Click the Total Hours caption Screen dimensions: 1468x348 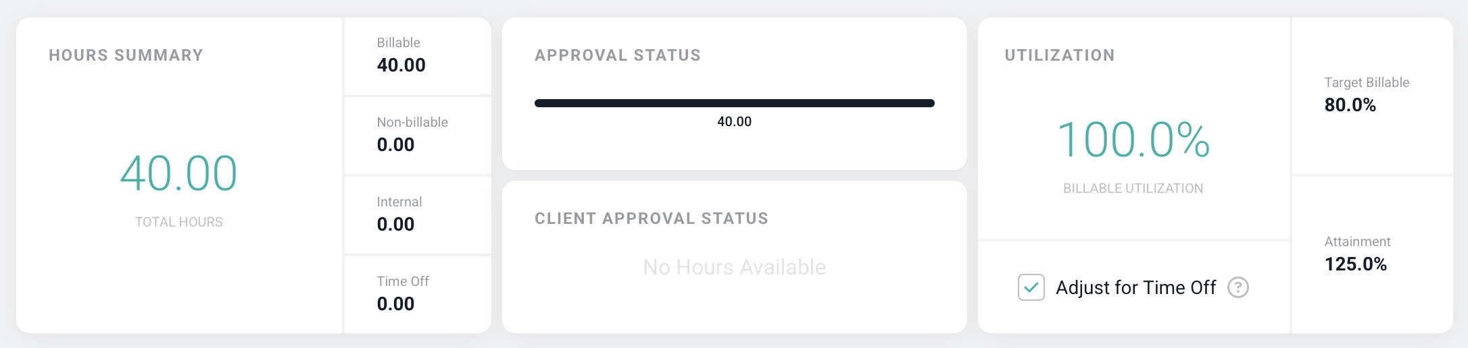(178, 222)
